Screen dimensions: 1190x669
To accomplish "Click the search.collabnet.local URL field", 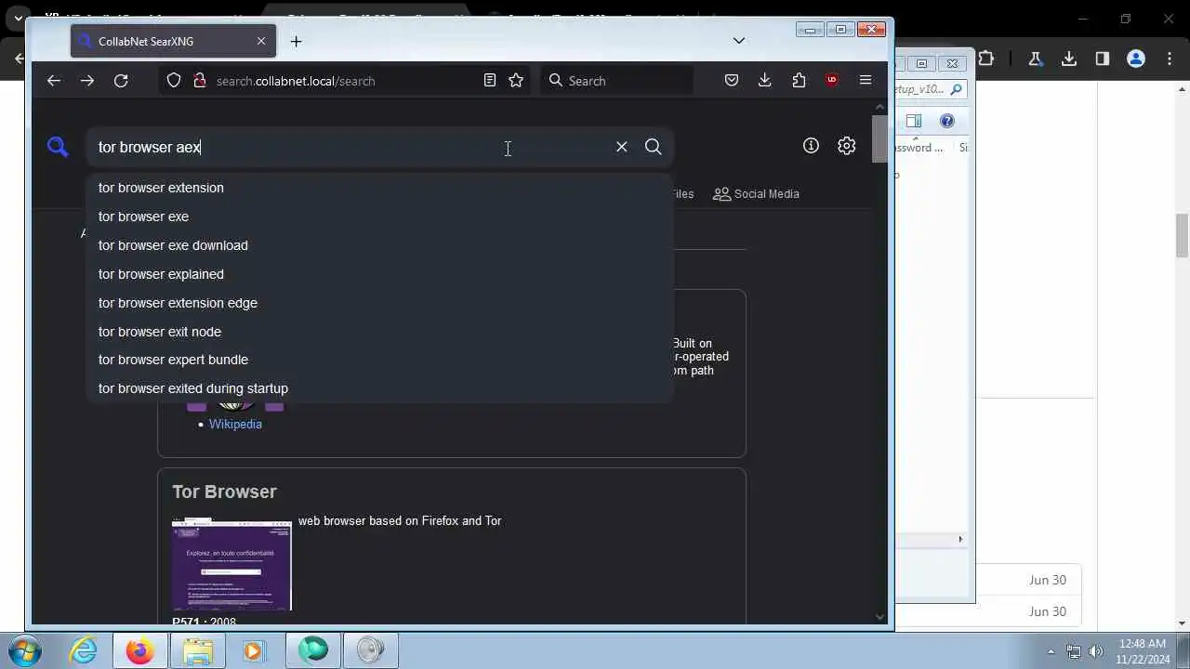I will 296,81.
